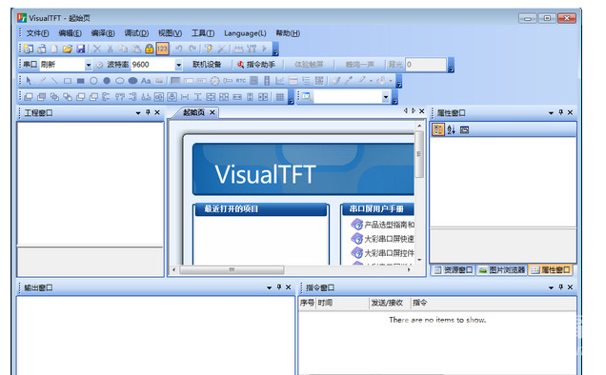Open project using the folder icon

pyautogui.click(x=68, y=49)
